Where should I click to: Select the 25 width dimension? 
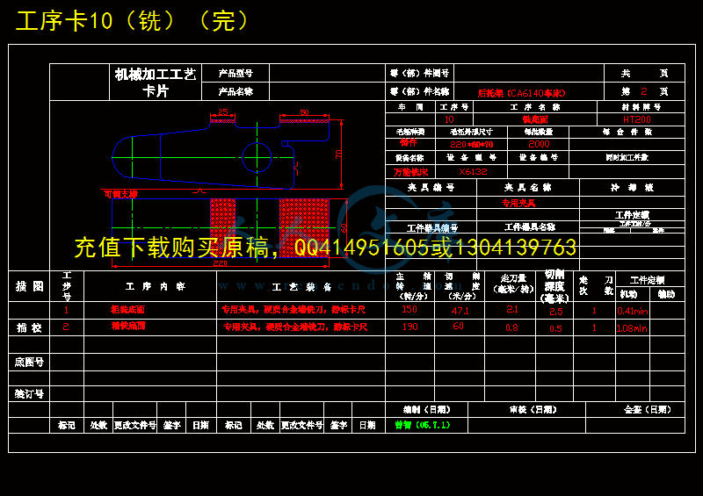coord(223,111)
